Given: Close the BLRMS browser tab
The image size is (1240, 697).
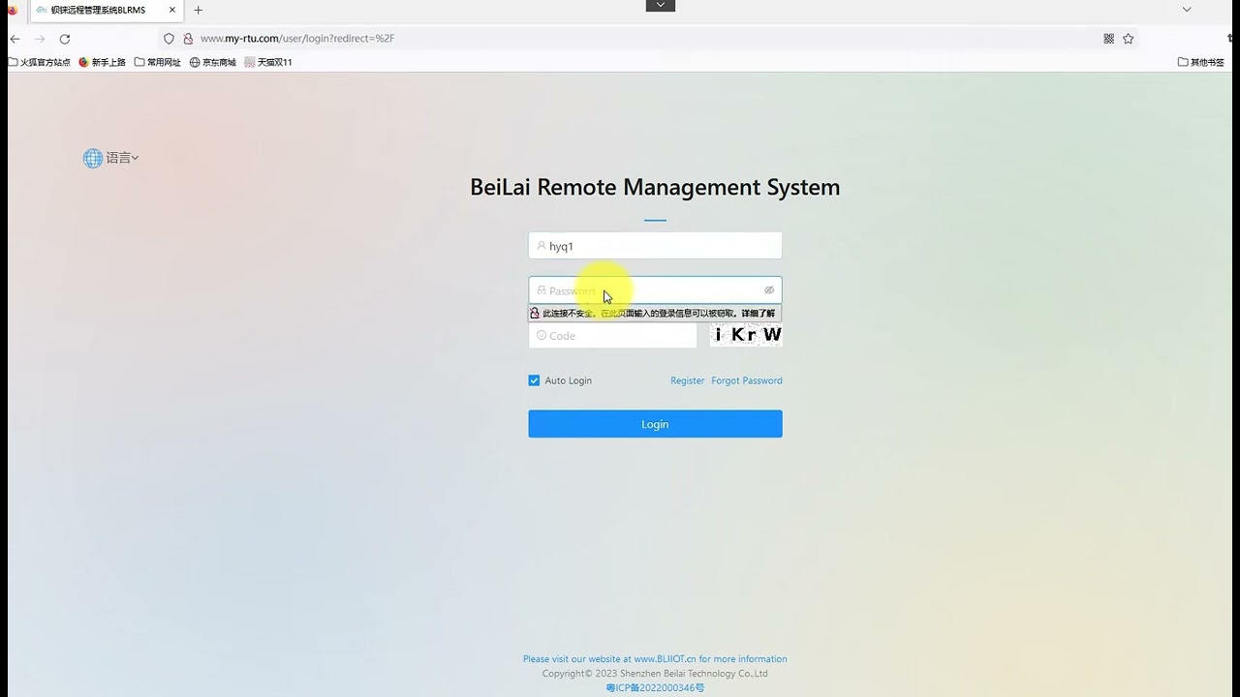Looking at the screenshot, I should [172, 11].
